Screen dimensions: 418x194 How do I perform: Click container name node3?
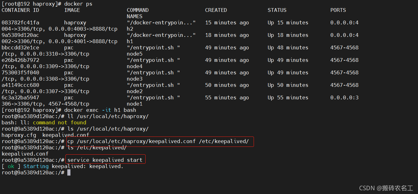pyautogui.click(x=135, y=79)
